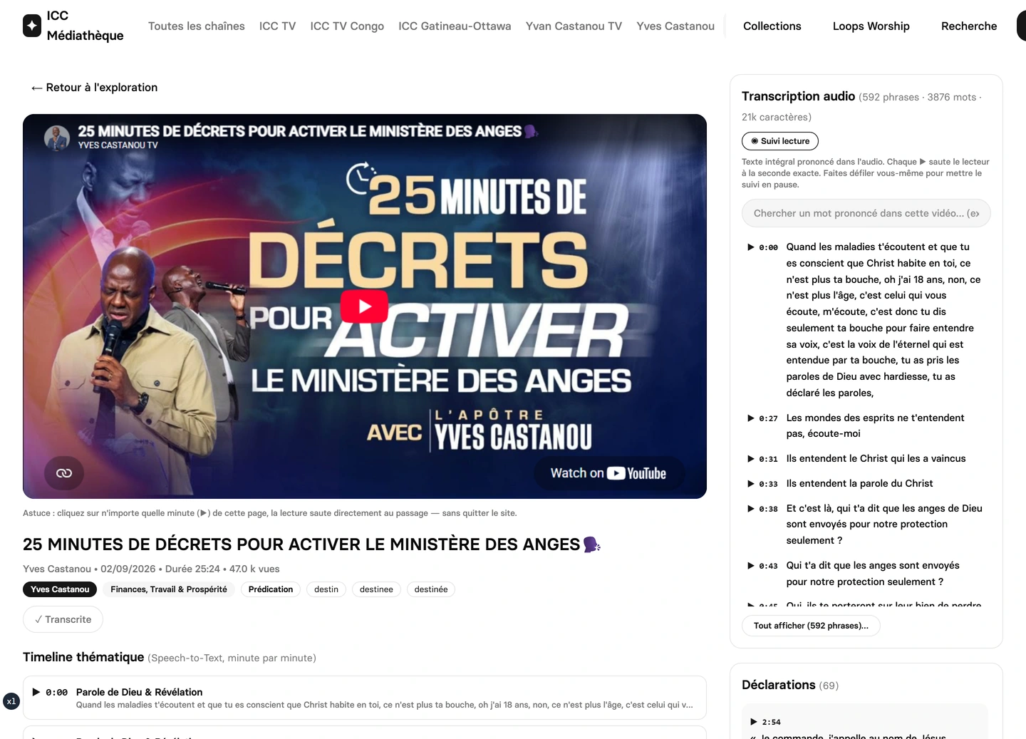Click the Transcrite status button
The image size is (1026, 739).
point(63,619)
